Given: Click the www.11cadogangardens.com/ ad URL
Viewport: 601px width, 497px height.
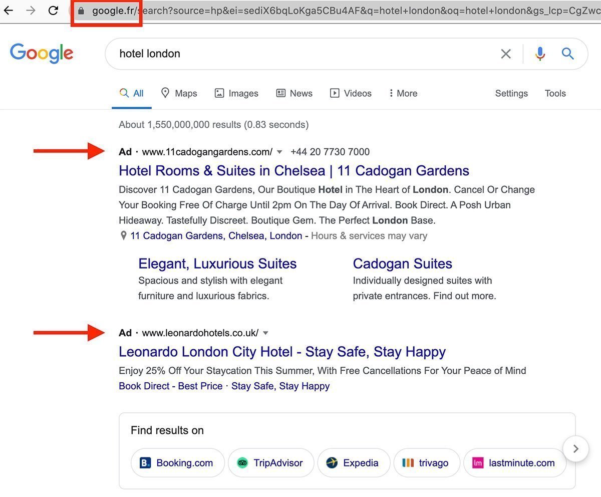Looking at the screenshot, I should [207, 152].
